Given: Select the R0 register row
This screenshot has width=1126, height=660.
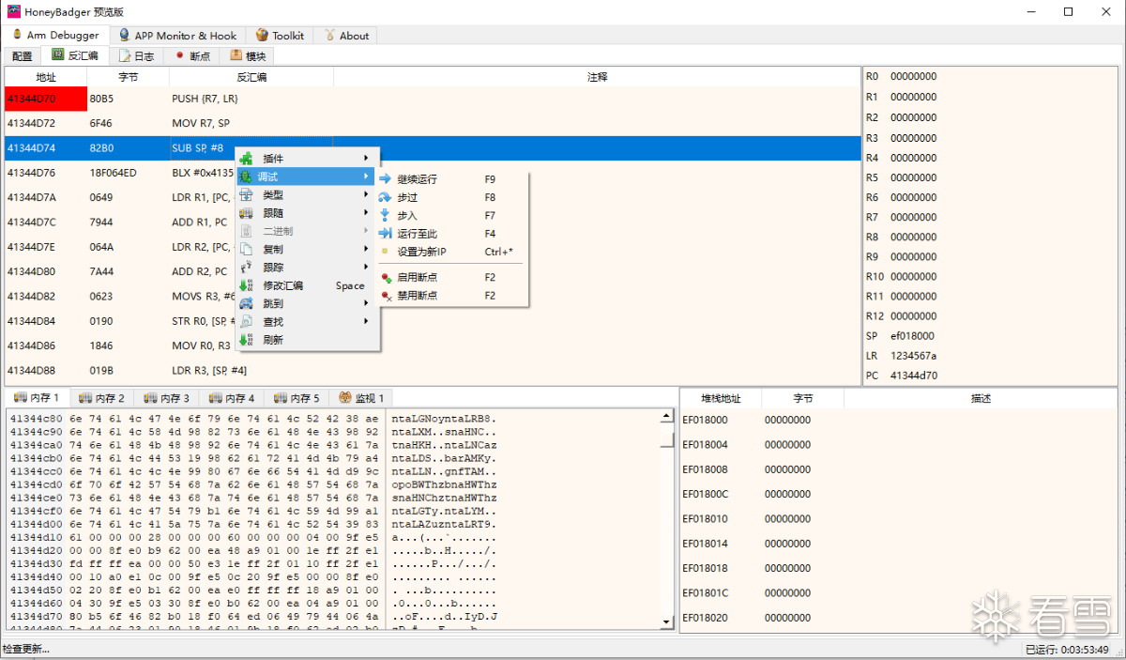Looking at the screenshot, I should [x=990, y=76].
